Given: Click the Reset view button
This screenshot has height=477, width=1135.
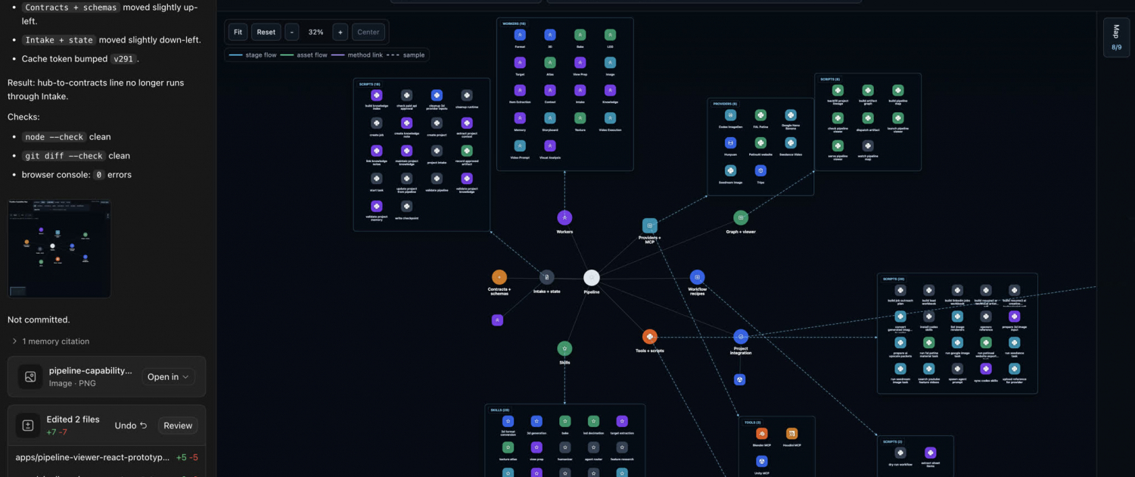Looking at the screenshot, I should coord(266,32).
